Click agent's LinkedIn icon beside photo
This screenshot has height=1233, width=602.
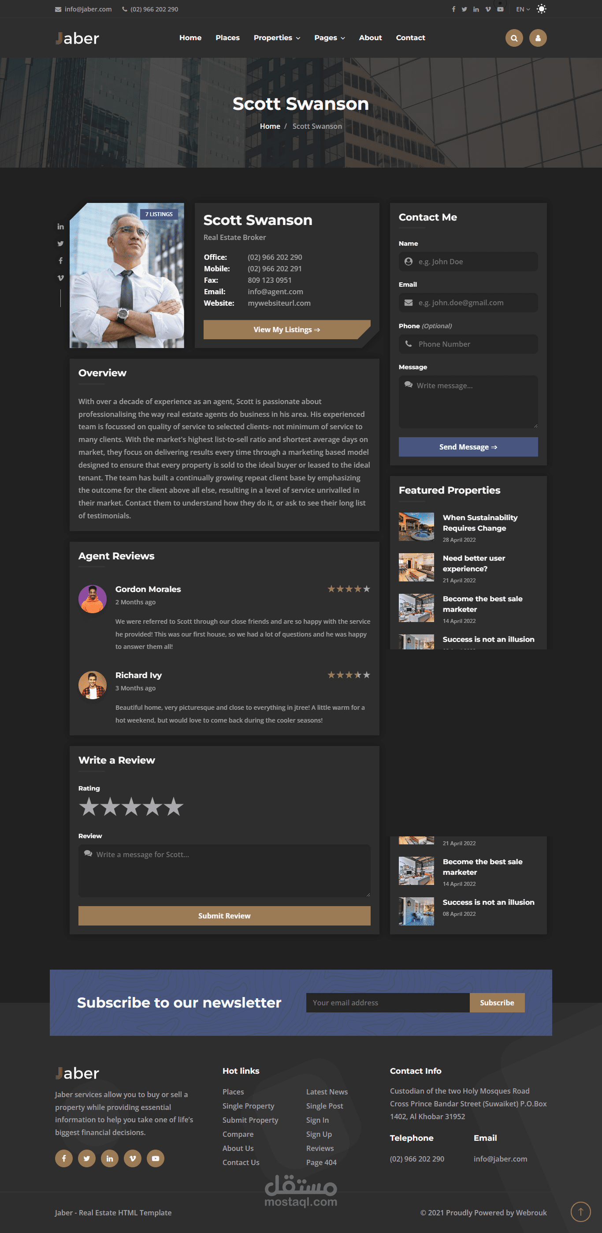click(x=60, y=226)
